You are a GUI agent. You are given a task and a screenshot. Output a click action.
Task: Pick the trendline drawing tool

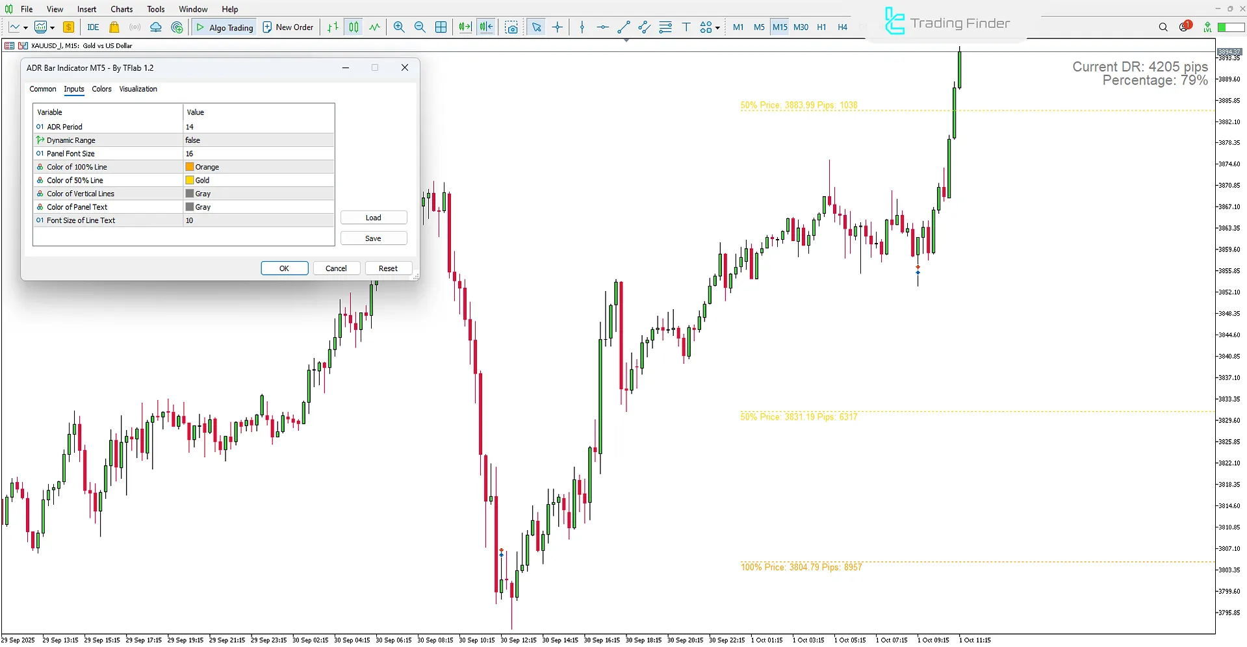624,27
